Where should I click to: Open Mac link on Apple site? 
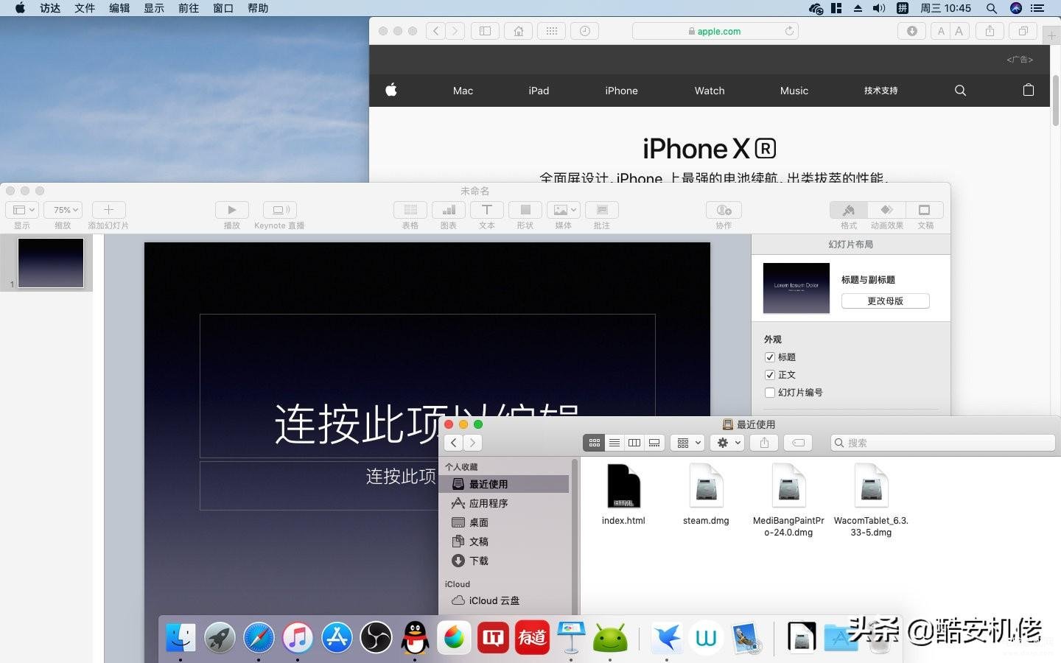click(x=463, y=91)
